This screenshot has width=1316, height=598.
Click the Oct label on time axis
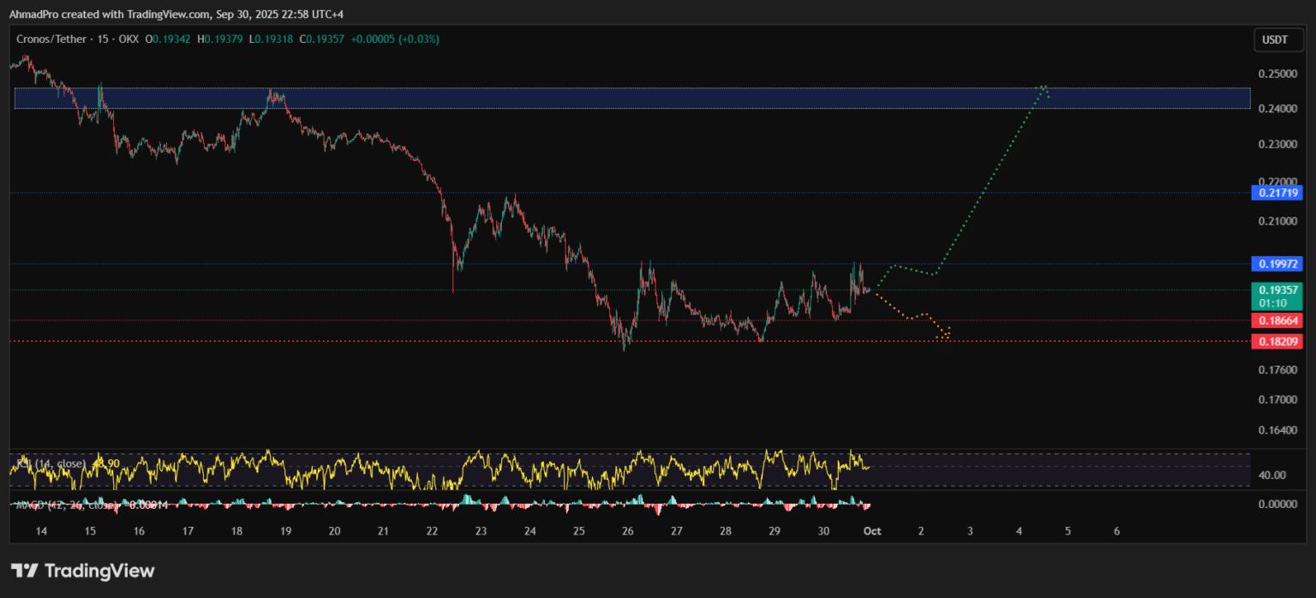tap(872, 531)
